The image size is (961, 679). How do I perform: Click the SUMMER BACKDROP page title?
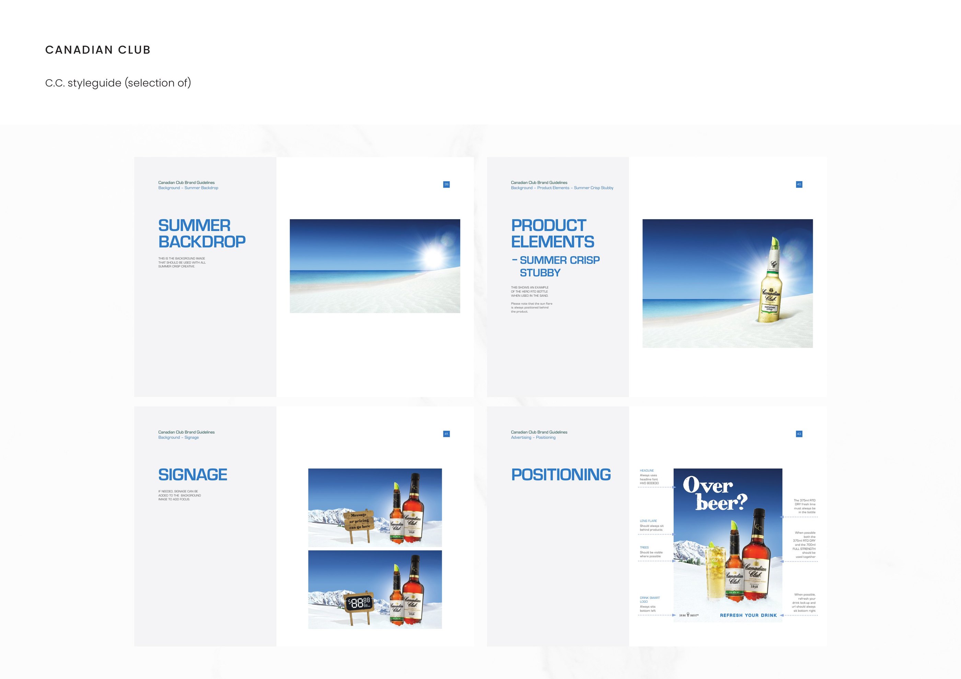click(202, 233)
